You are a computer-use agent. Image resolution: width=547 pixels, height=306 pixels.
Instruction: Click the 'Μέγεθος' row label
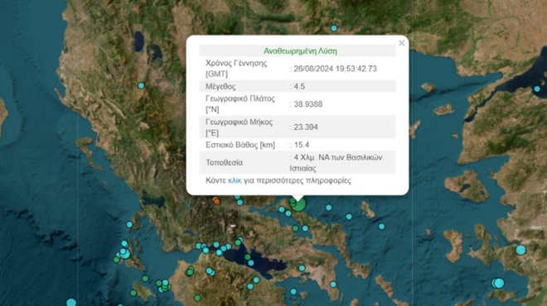220,86
